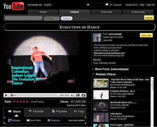The height and width of the screenshot is (127, 157).
Task: Open the Account link
Action: (x=117, y=5)
